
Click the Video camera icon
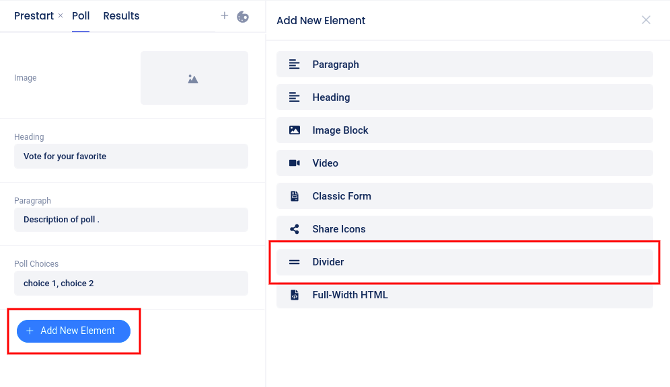click(294, 163)
